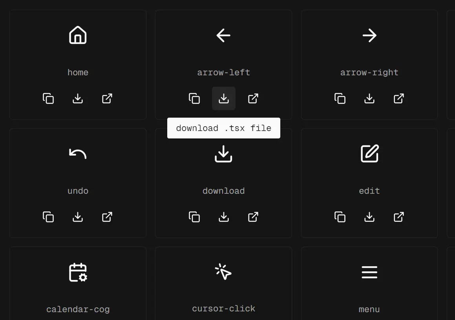Copy the arrow-left icon code

194,98
